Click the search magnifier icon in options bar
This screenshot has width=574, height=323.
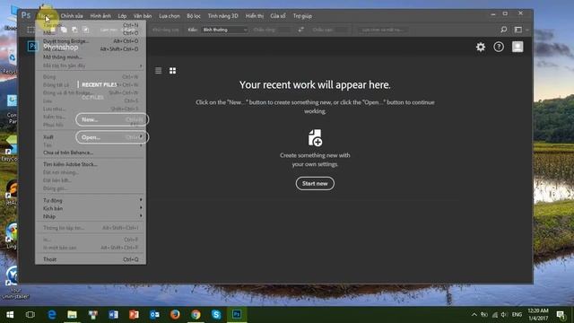coord(504,30)
